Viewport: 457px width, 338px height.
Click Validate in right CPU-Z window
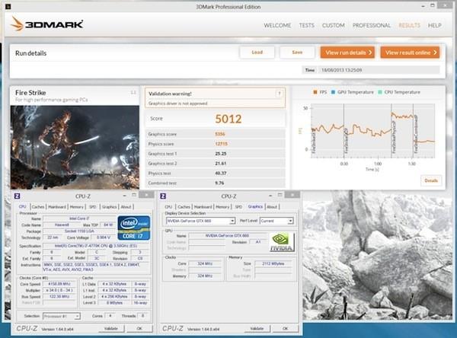(257, 328)
